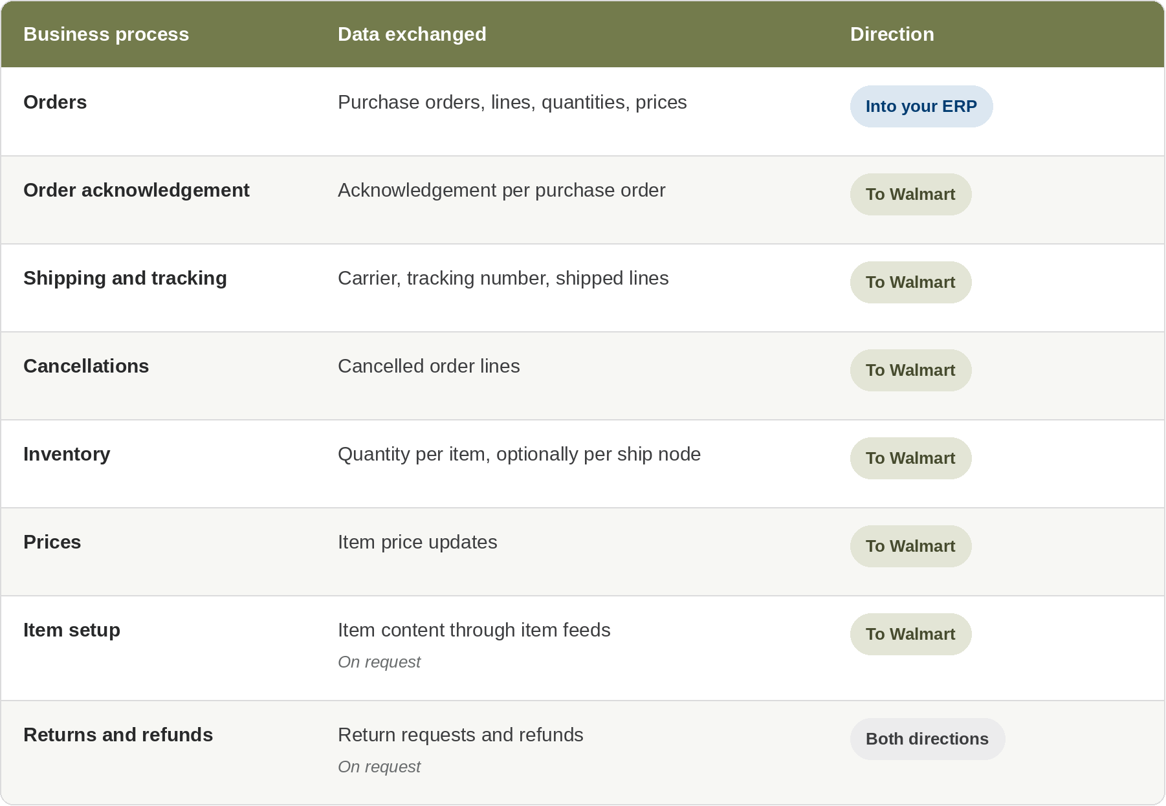Click 'On request' note under Item setup
Image resolution: width=1166 pixels, height=806 pixels.
coord(379,662)
